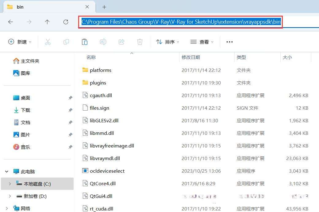Sort by the 大小 column header
The height and width of the screenshot is (212, 319).
[x=287, y=57]
